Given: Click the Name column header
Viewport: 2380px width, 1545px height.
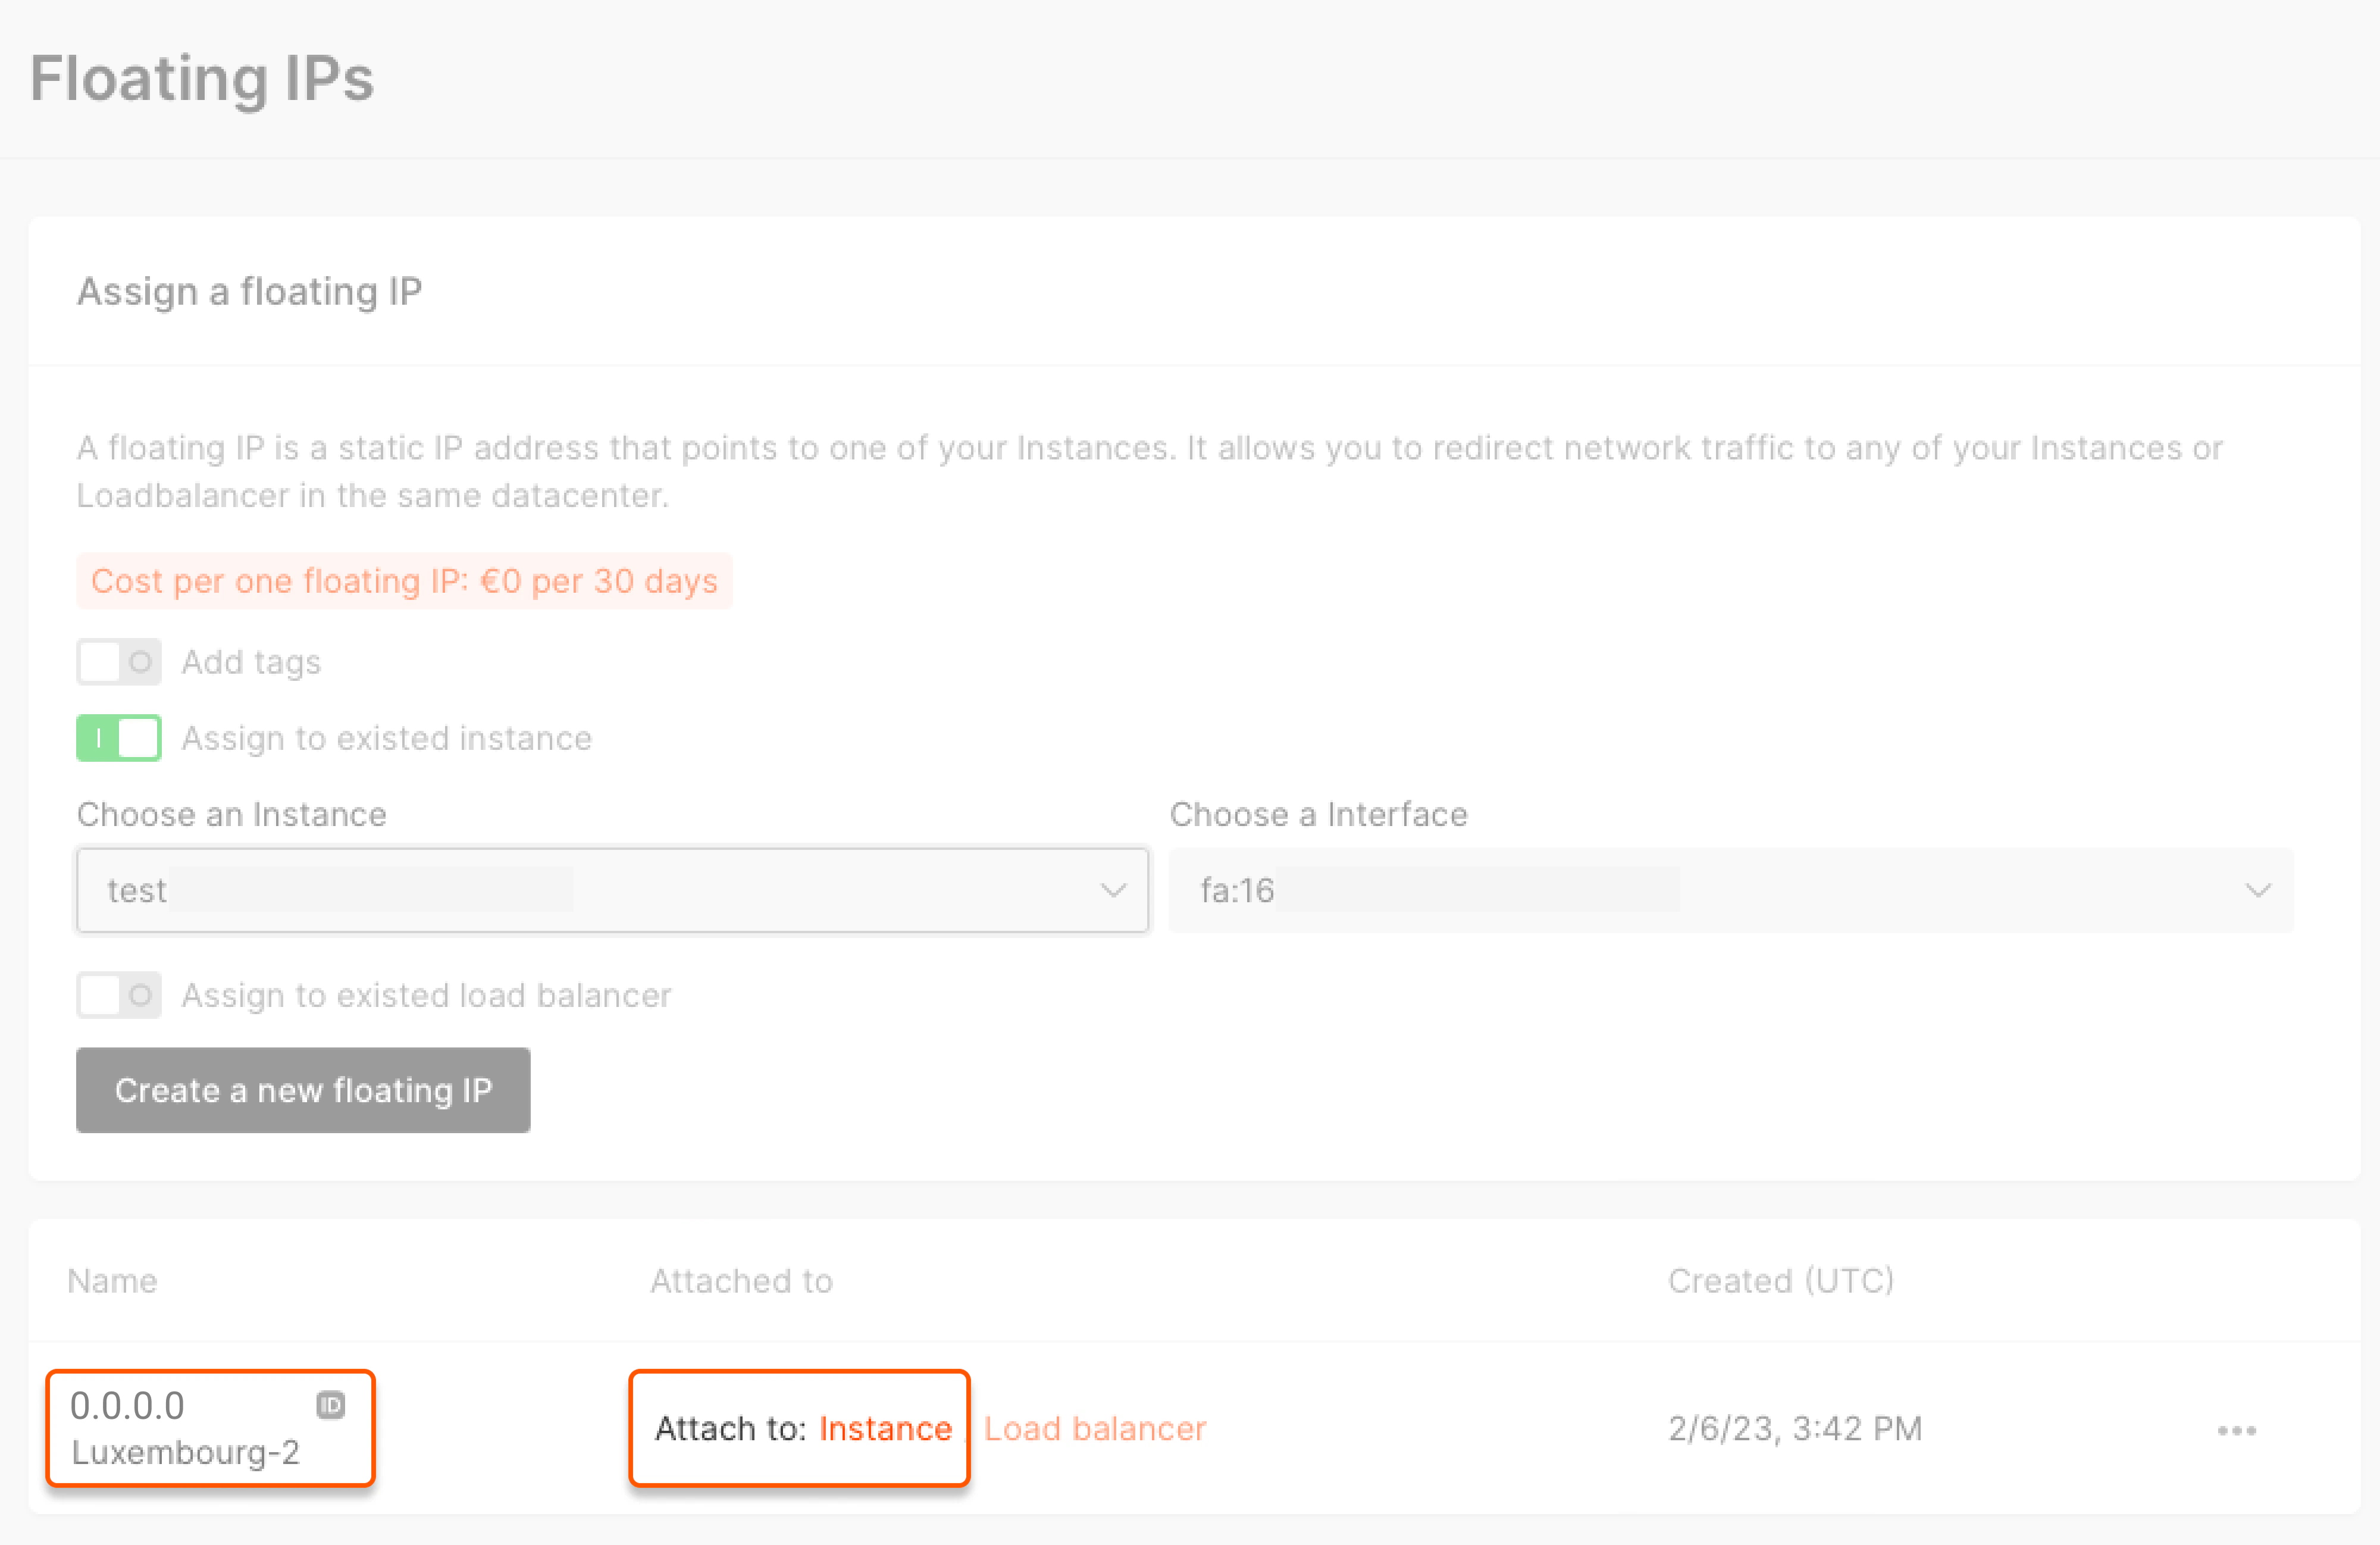Looking at the screenshot, I should click(x=112, y=1281).
